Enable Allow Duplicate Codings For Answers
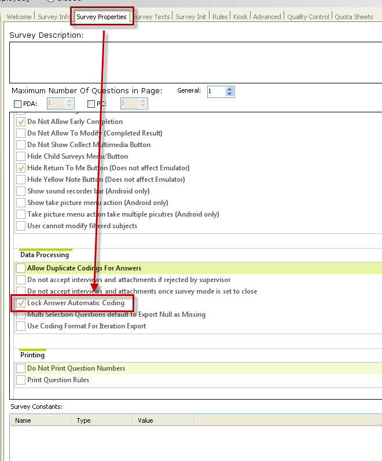 point(21,268)
